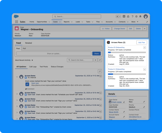Open the Product A Onboarding link
Screen dimensions: 162x133
[116, 69]
